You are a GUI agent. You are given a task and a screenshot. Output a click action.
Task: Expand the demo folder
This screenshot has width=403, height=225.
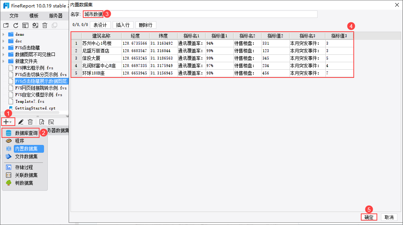click(x=3, y=34)
